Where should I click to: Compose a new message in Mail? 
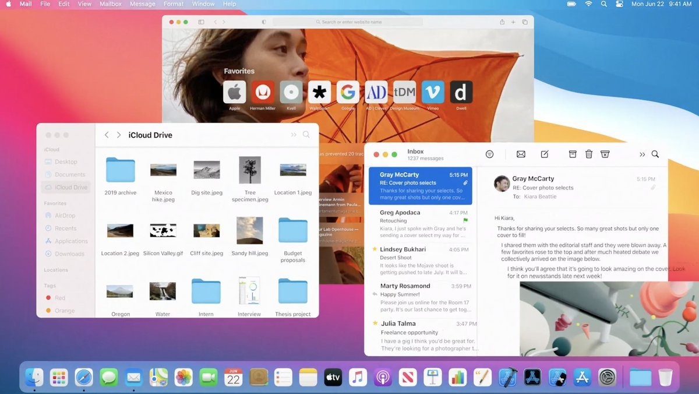[x=545, y=154]
